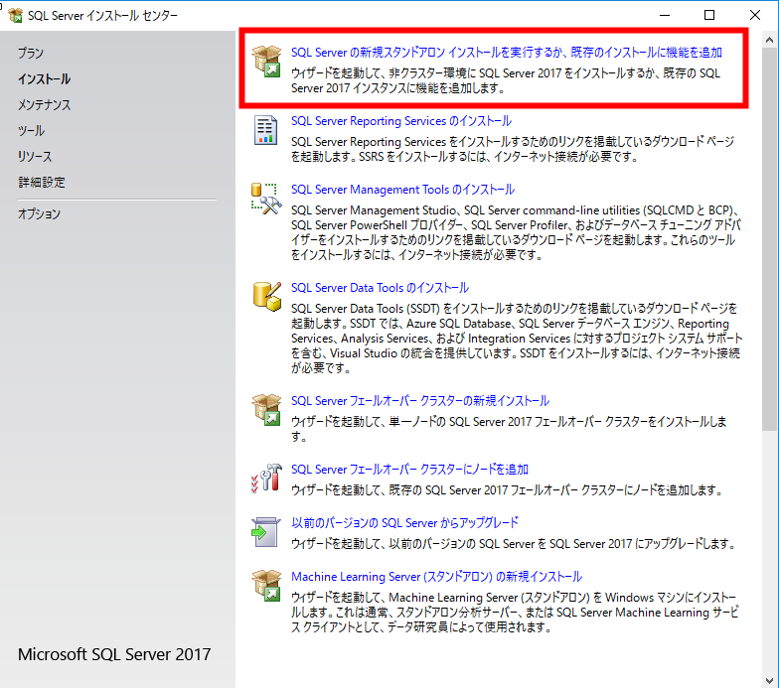This screenshot has width=779, height=688.
Task: Open Machine Learning Server (スタンドアロン) の新規インストール link
Action: [x=437, y=576]
